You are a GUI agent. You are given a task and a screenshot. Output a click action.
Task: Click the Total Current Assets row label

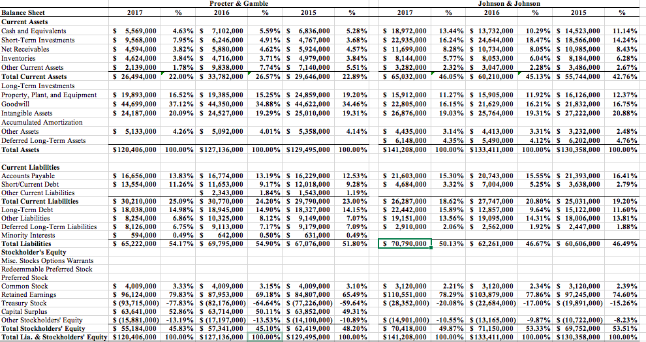[x=34, y=76]
